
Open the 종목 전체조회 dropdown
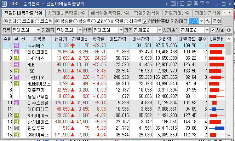[x=38, y=30]
